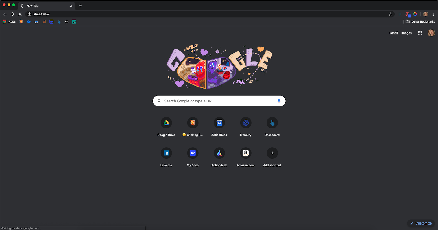438x230 pixels.
Task: Expand the Other Bookmarks folder
Action: (x=420, y=22)
